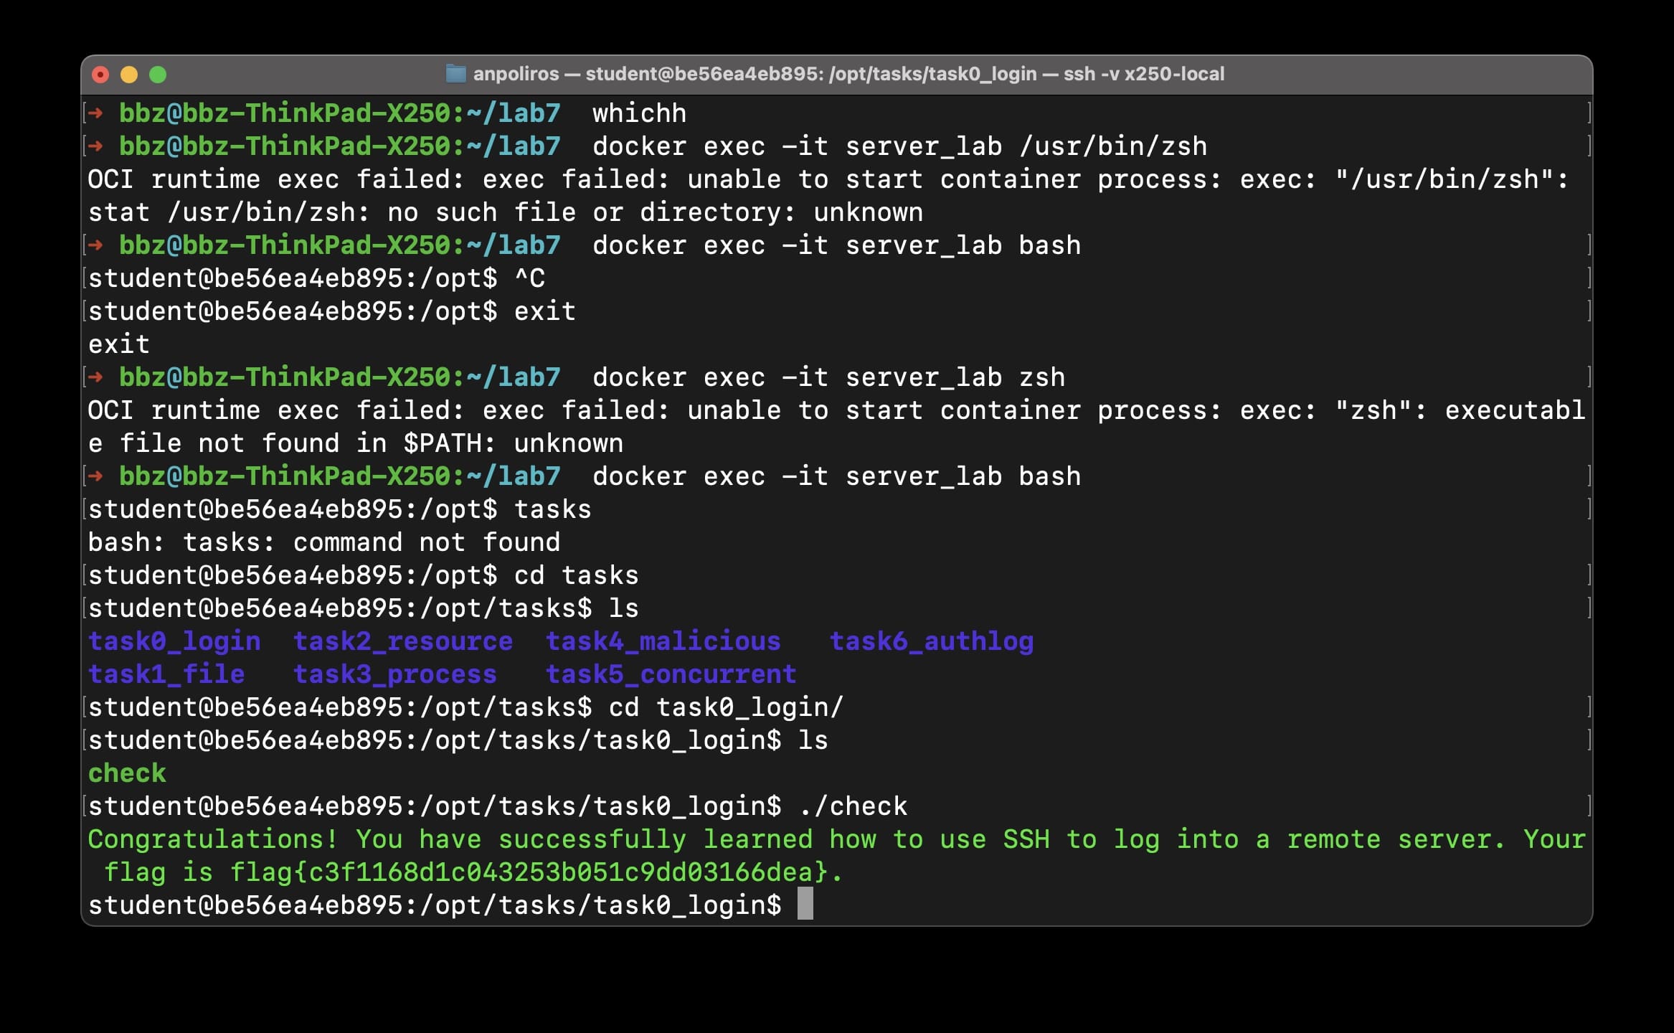Viewport: 1674px width, 1033px height.
Task: Click the red close window button
Action: (100, 75)
